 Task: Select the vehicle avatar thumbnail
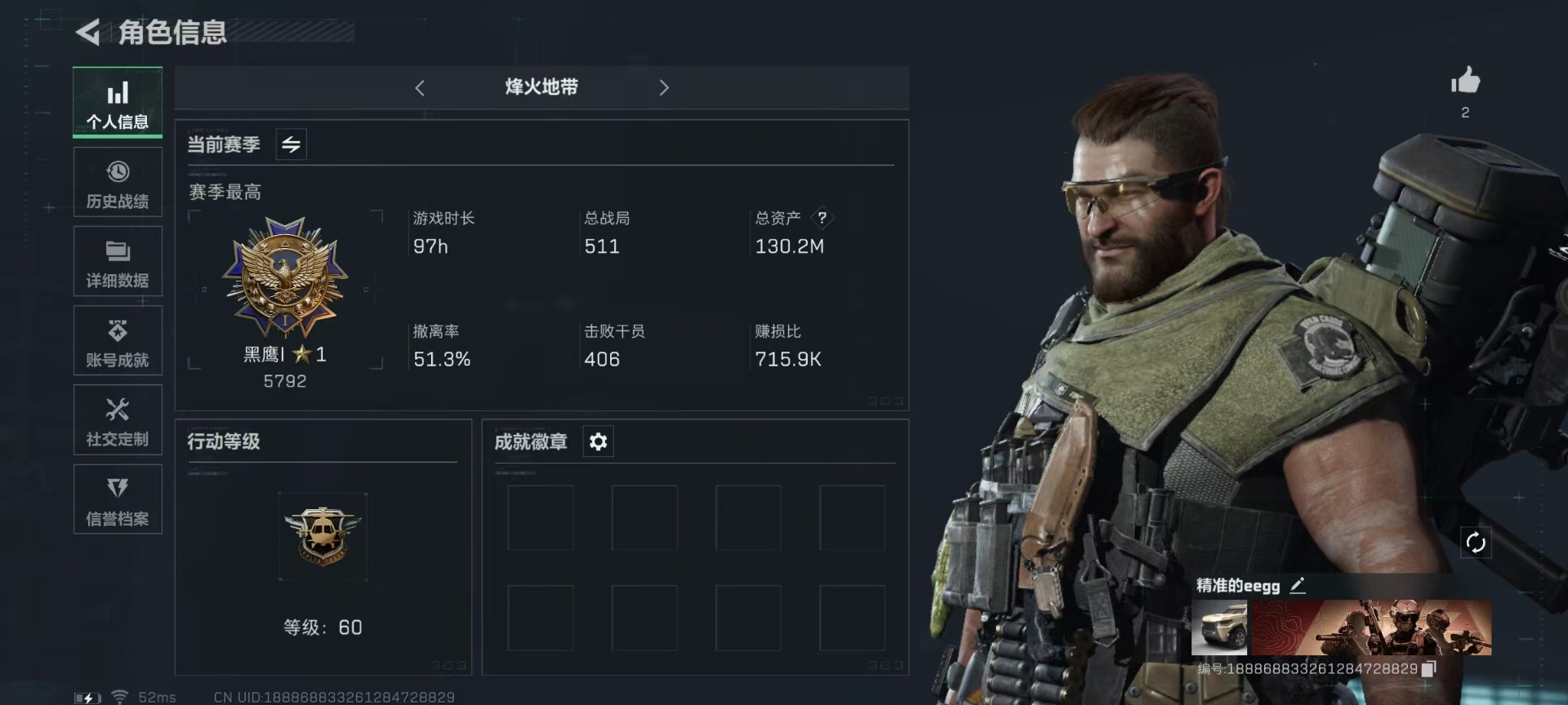[1219, 627]
